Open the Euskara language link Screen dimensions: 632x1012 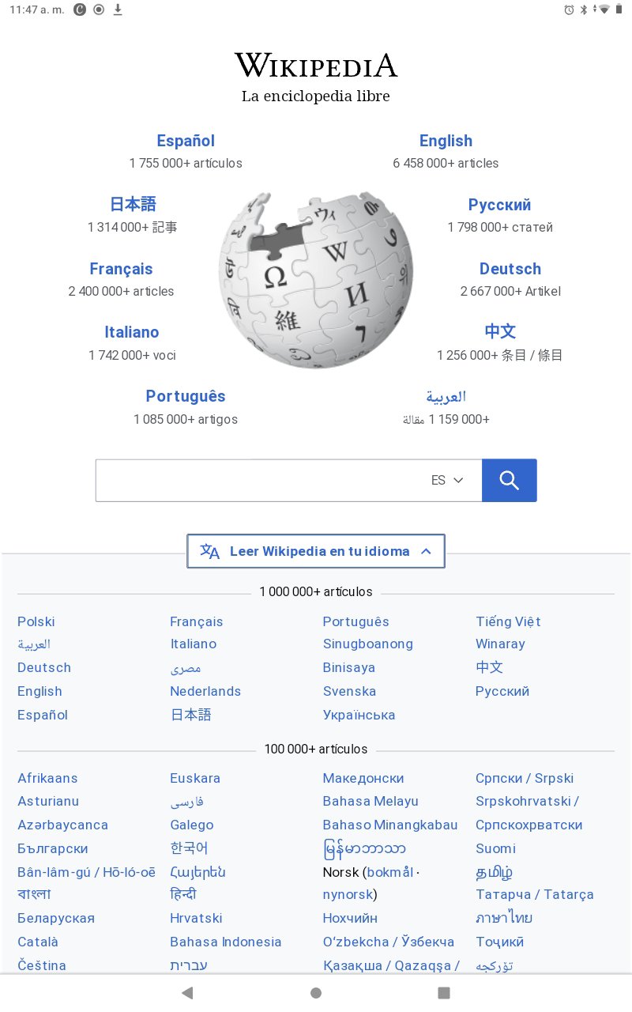click(x=195, y=778)
